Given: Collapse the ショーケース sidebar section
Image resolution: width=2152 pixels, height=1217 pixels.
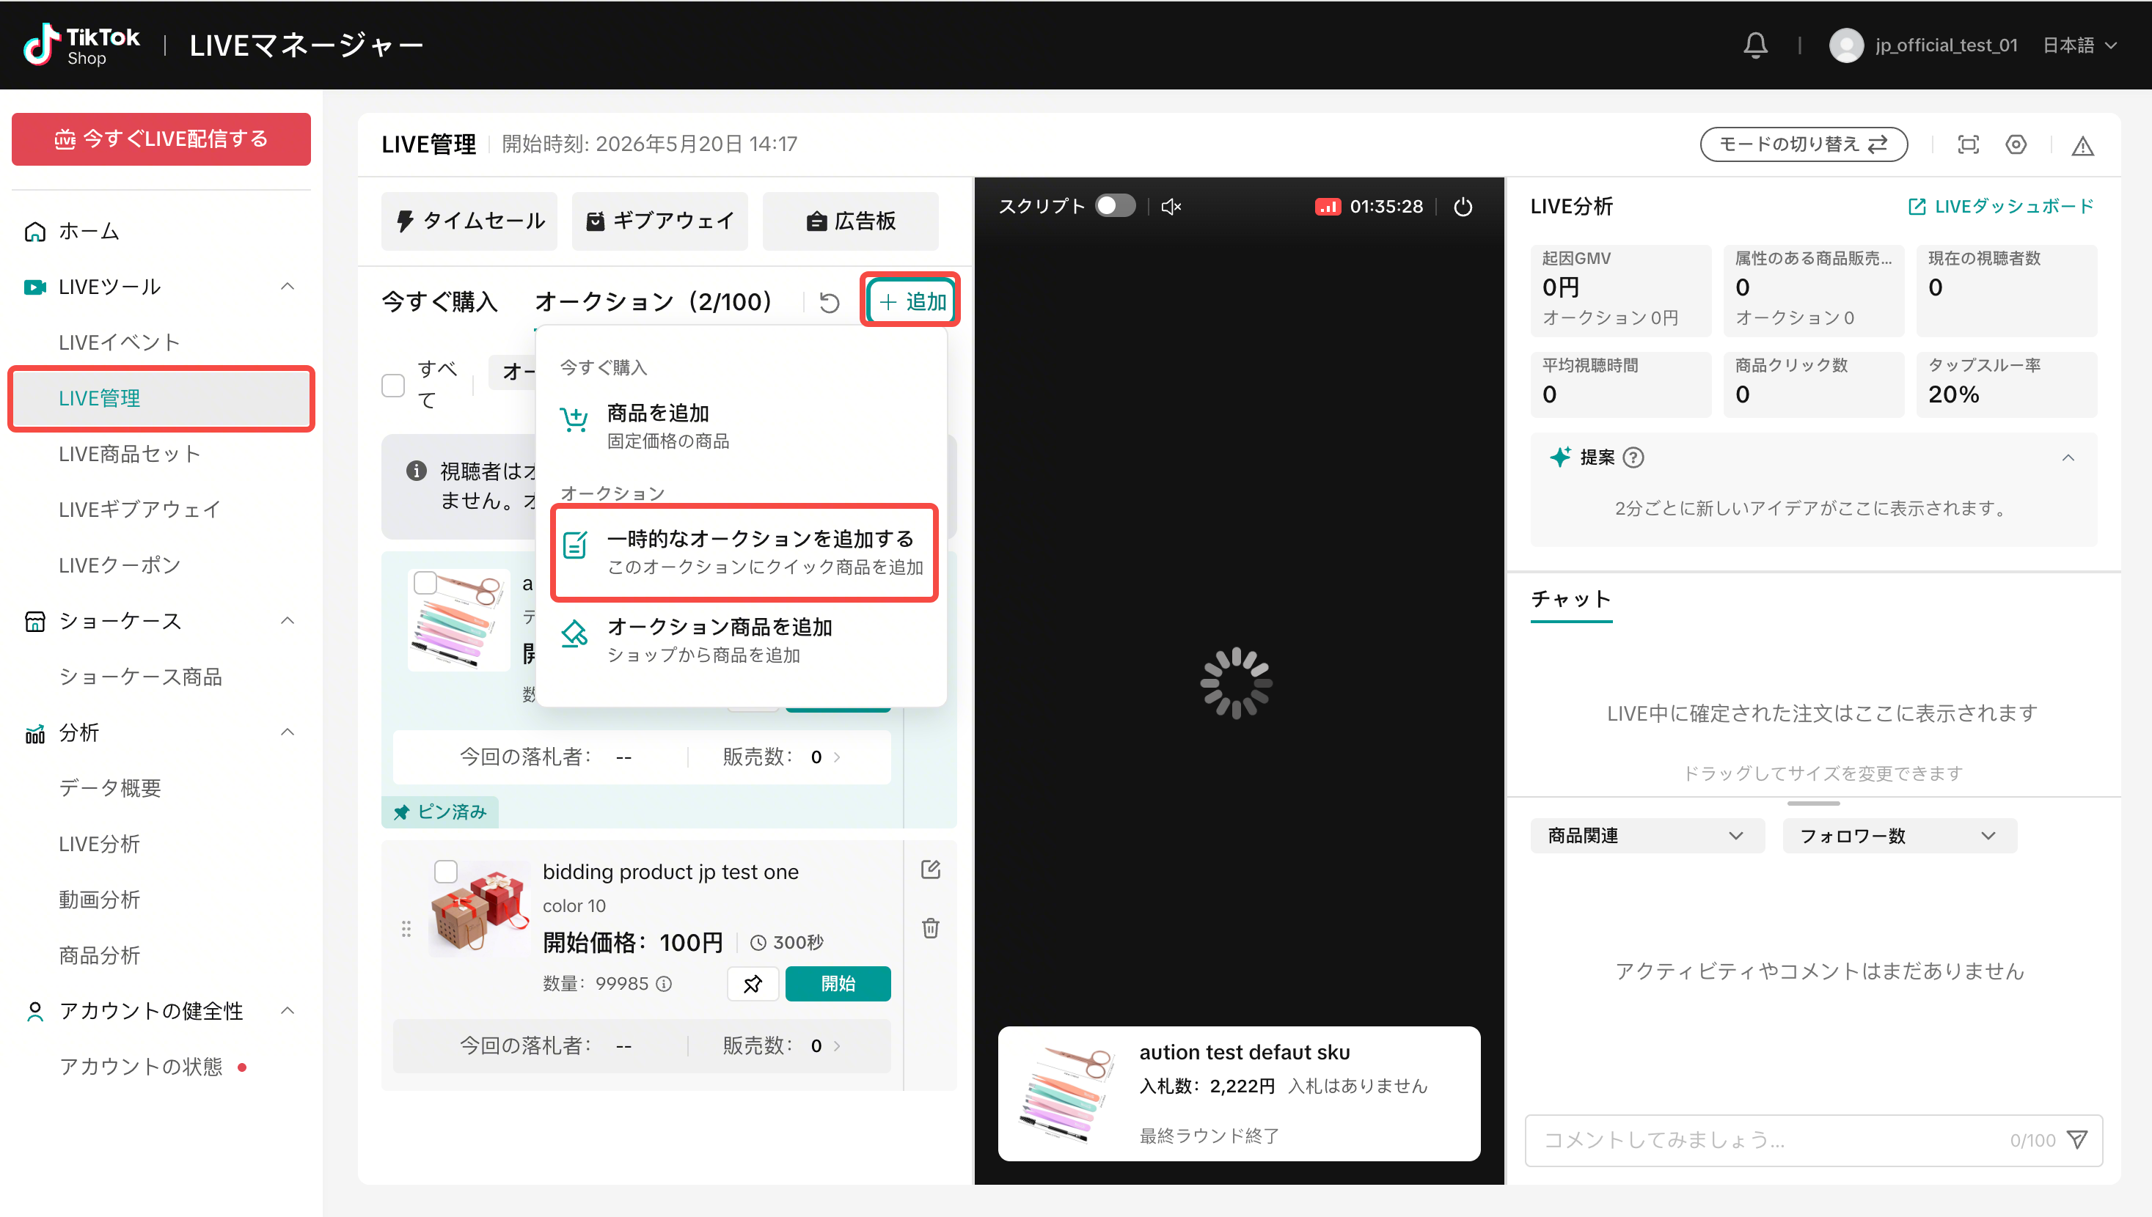Looking at the screenshot, I should coord(287,620).
